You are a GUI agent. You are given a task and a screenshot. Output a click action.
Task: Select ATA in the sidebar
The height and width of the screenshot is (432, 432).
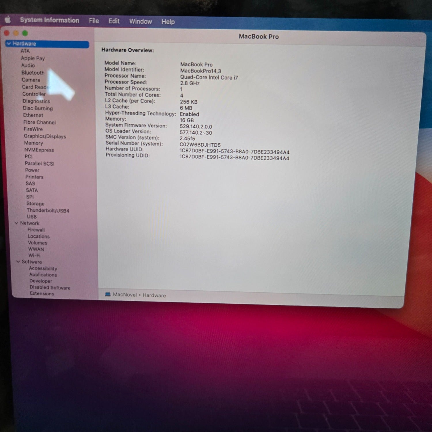[25, 51]
